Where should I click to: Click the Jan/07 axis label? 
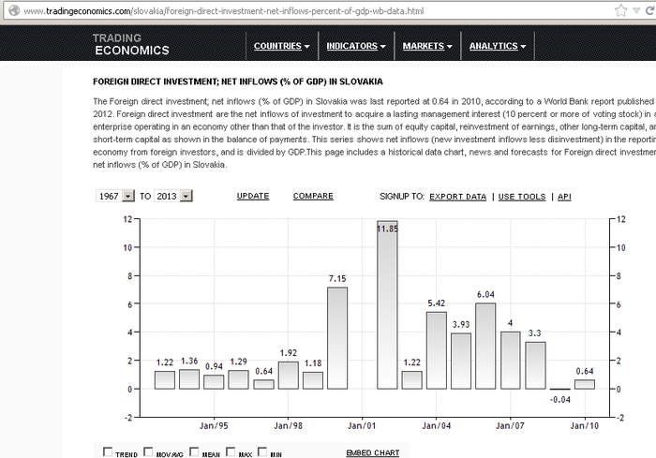[510, 426]
